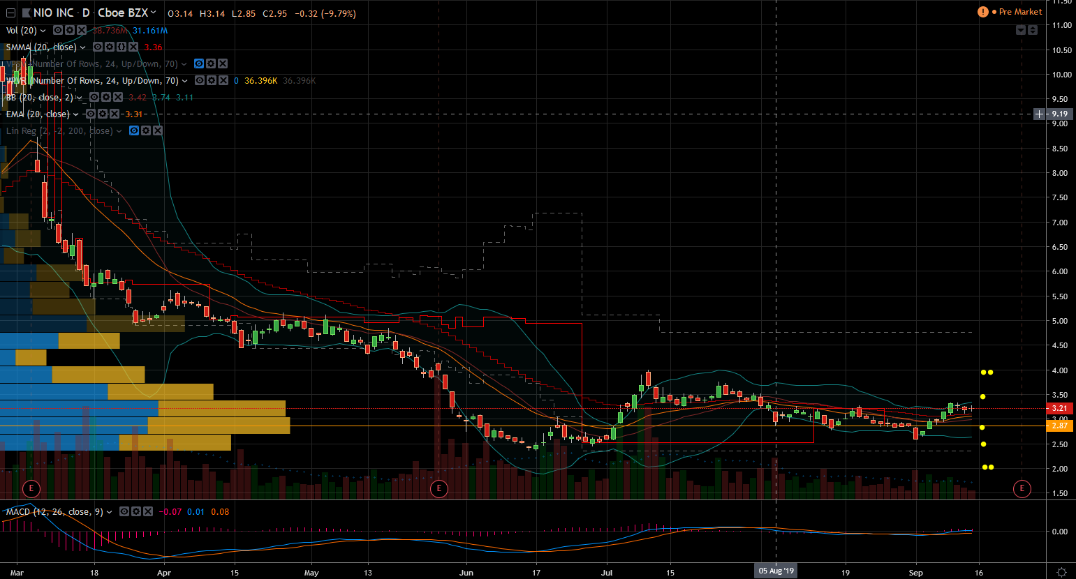Open chart settings gear at bottom-right corner
This screenshot has width=1076, height=579.
point(1061,572)
